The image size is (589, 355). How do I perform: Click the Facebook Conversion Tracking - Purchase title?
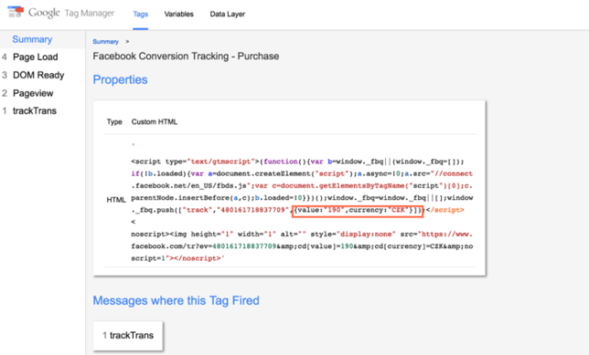(x=186, y=57)
